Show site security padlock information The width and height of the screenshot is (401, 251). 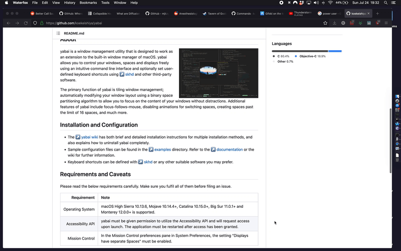coord(42,23)
